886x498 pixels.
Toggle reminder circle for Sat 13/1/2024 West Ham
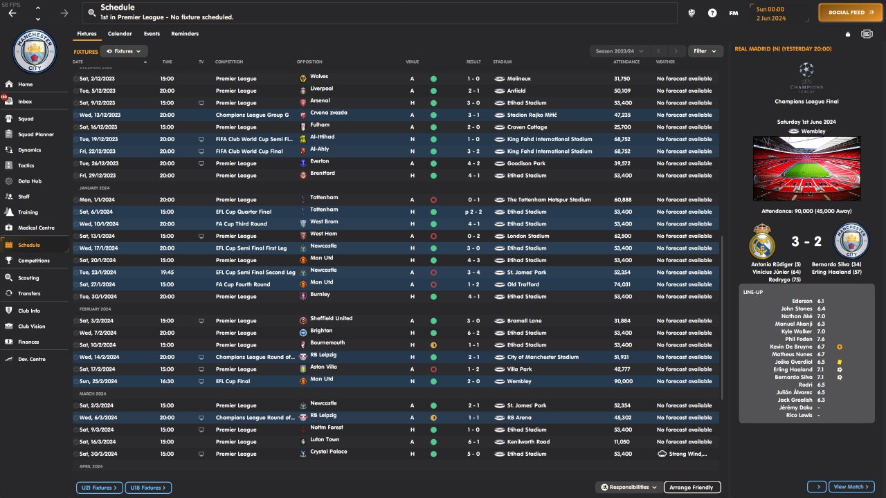pos(77,236)
